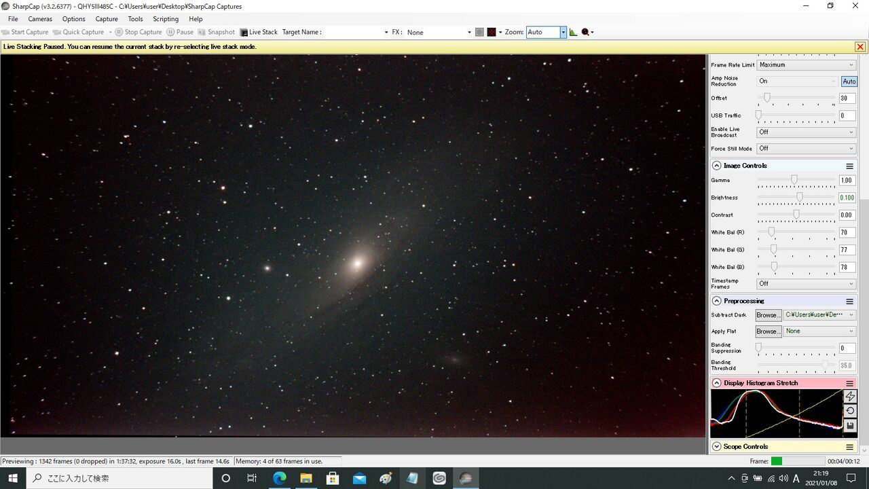Expand the Scope Controls section

(716, 446)
